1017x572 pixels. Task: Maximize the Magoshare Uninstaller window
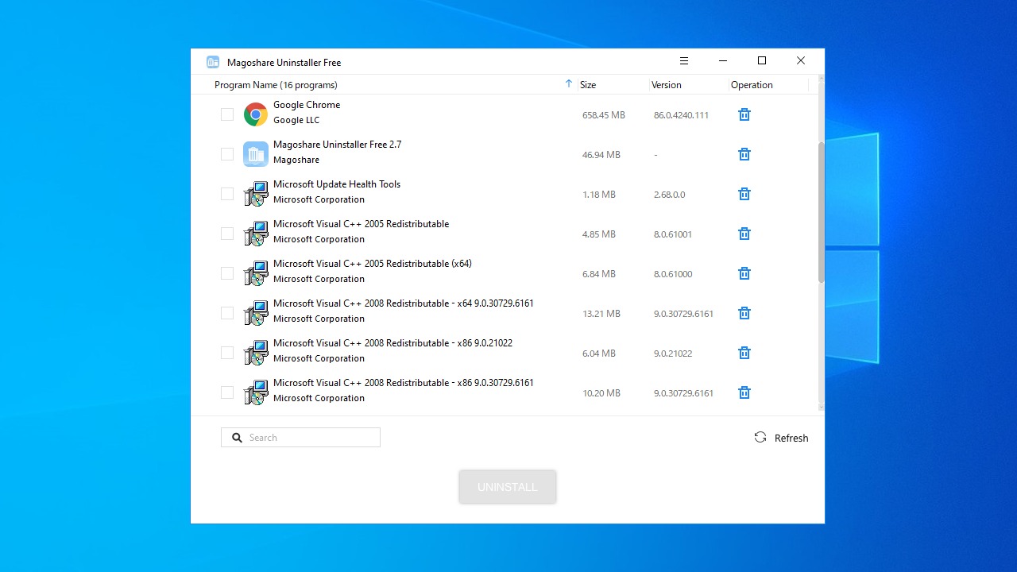pos(762,61)
